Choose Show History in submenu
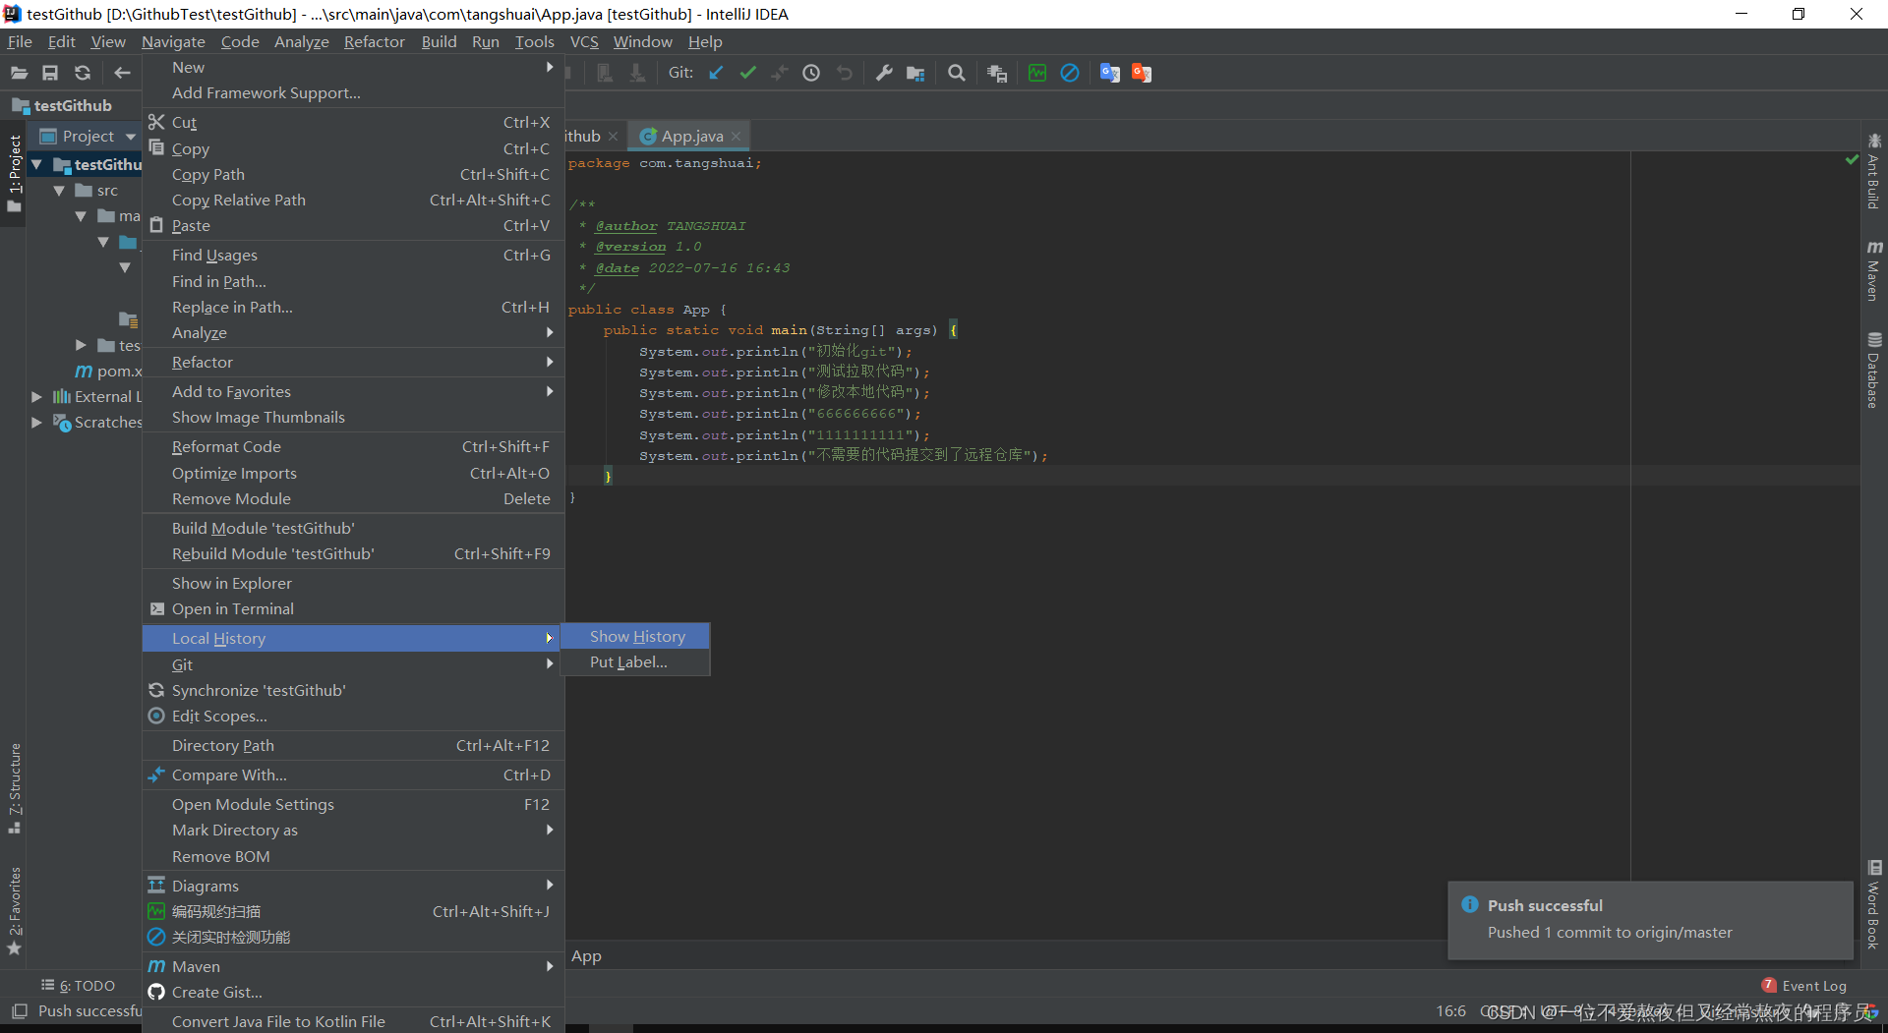Viewport: 1888px width, 1033px height. tap(635, 637)
